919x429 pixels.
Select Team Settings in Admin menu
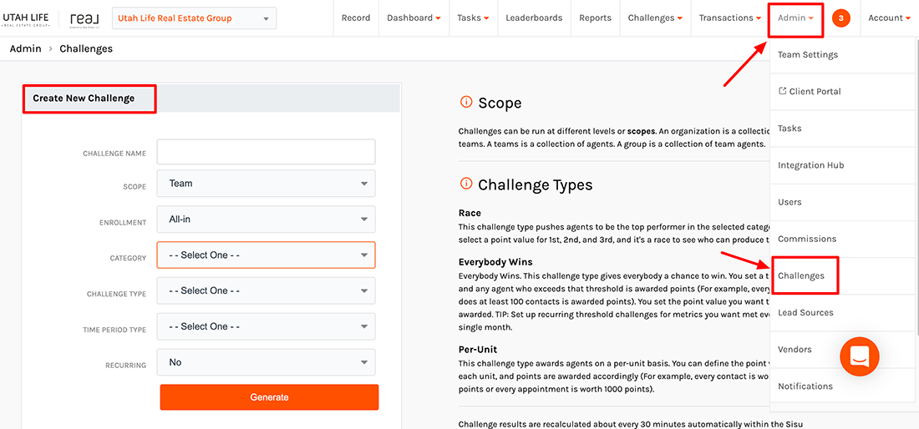coord(842,55)
